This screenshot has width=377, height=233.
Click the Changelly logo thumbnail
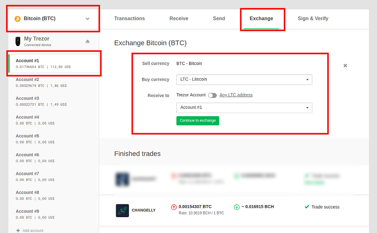123,210
